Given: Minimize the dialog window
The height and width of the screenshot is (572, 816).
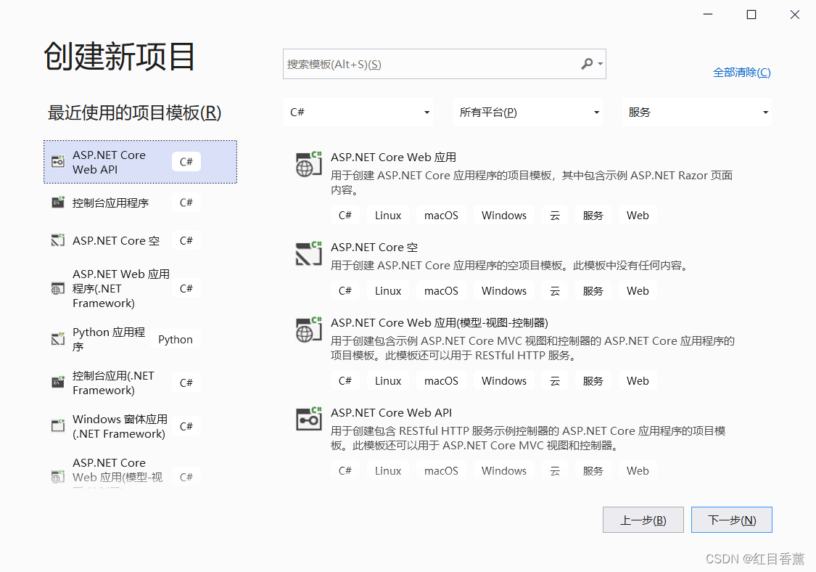Looking at the screenshot, I should (708, 15).
